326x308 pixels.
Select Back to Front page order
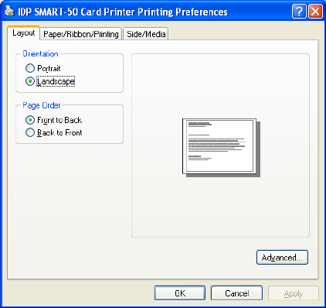30,132
